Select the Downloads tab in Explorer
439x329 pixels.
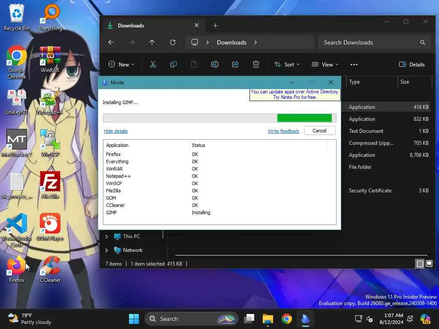click(153, 25)
